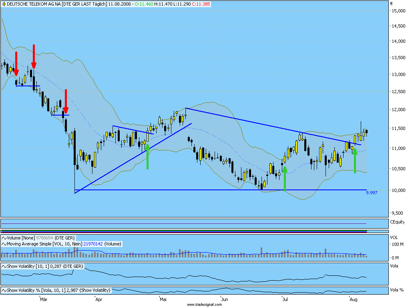Select the ascending trendline from March low
Image resolution: width=410 pixels, height=307 pixels.
(x=133, y=158)
